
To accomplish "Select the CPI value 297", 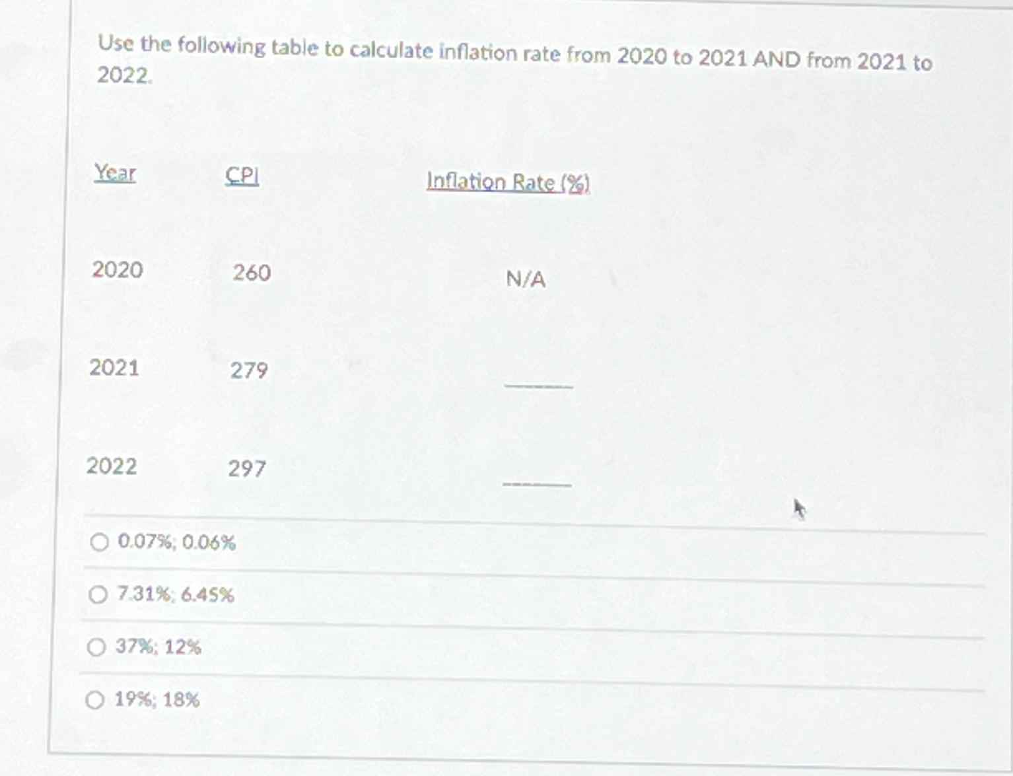I will [248, 469].
